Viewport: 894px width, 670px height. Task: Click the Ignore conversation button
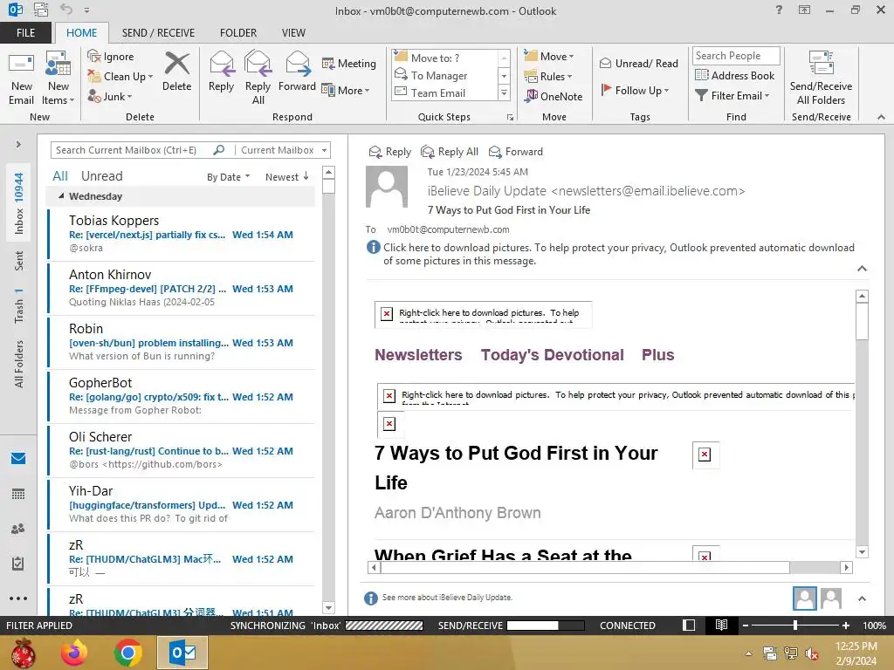111,57
